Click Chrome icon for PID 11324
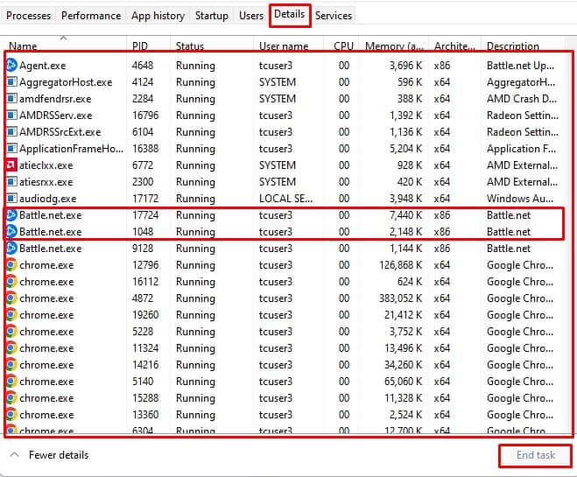The width and height of the screenshot is (577, 477). tap(11, 348)
